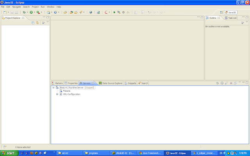Select the Project Explorer tab
The image size is (250, 156).
tap(12, 18)
